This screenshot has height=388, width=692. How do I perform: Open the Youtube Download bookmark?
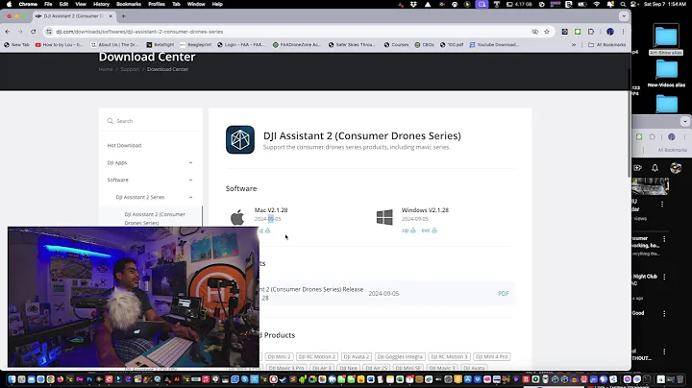(x=494, y=44)
